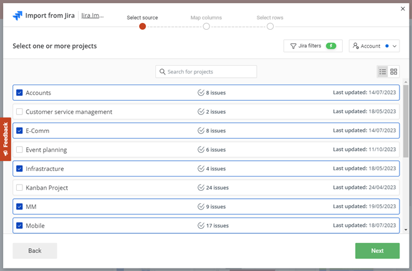Uncheck the Infrastracture project checkbox
This screenshot has height=271, width=412.
19,168
